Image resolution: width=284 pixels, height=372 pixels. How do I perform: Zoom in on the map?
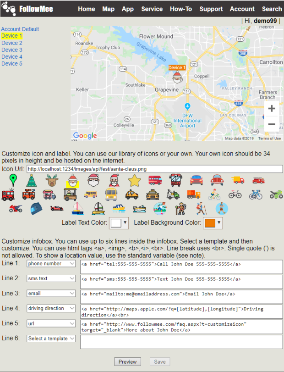272,108
